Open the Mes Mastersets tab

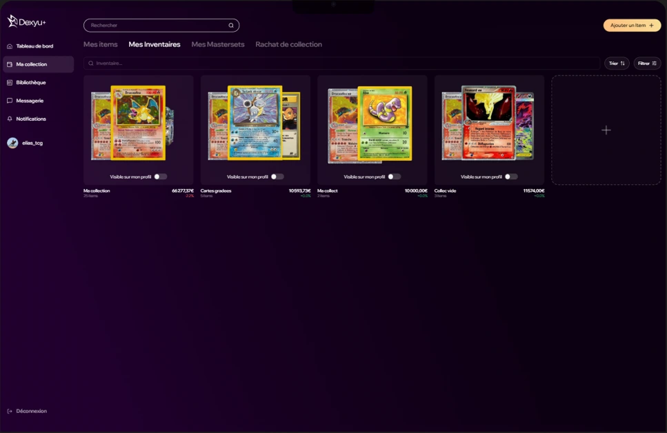(x=218, y=44)
